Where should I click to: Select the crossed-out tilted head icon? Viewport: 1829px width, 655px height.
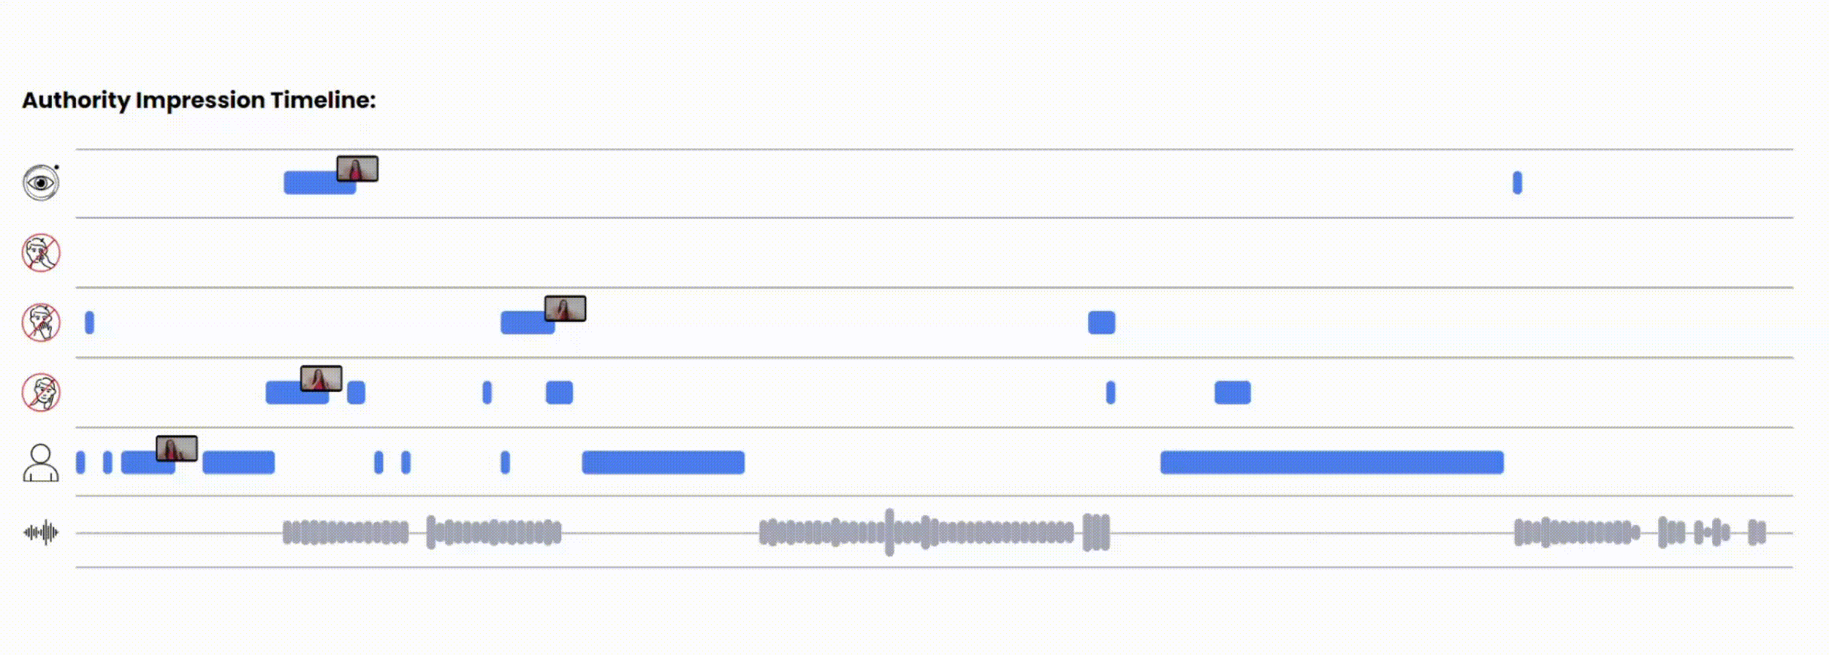click(41, 393)
